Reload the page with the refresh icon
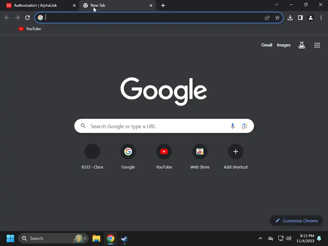The image size is (328, 246). tap(28, 18)
